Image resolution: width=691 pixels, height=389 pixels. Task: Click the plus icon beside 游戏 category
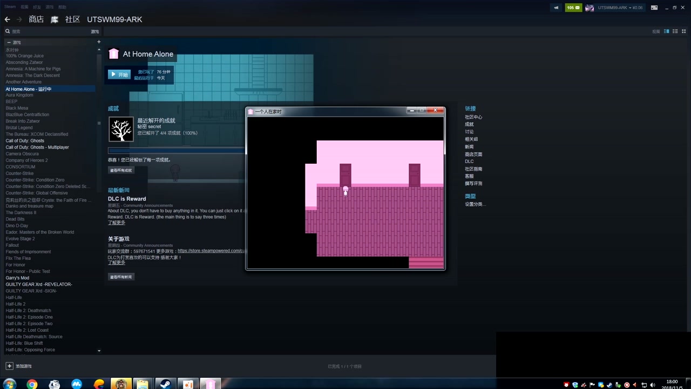tap(99, 42)
